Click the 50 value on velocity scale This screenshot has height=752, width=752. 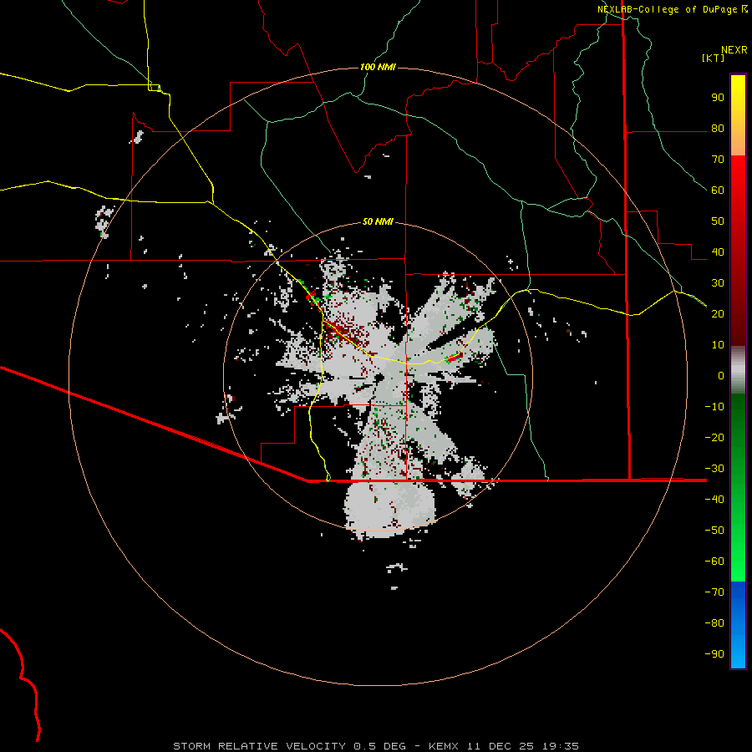pos(718,221)
